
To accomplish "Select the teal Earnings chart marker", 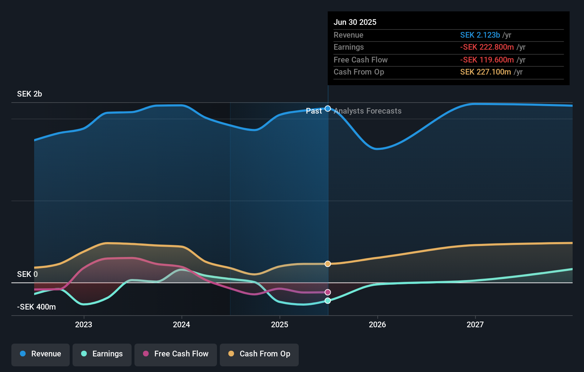I will 328,301.
